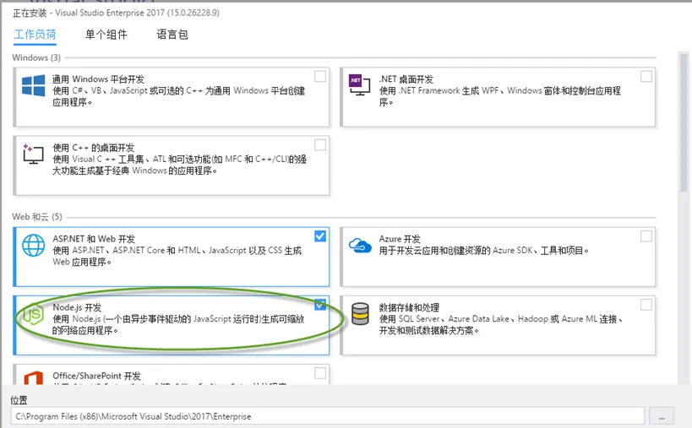The image size is (692, 428).
Task: Uncheck the Node.js 开发 checkbox
Action: click(x=320, y=304)
